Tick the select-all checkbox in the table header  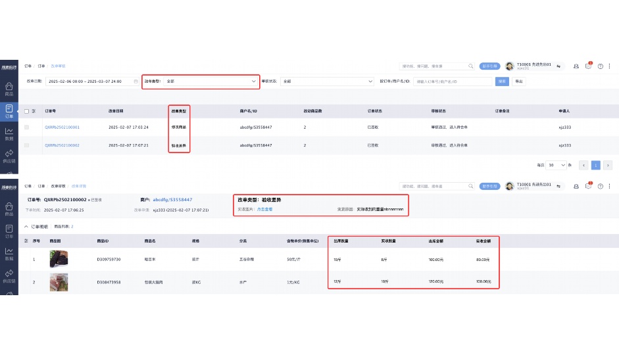(x=26, y=111)
